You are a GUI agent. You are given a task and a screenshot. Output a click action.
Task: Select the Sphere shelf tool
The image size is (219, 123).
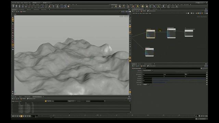click(x=16, y=6)
